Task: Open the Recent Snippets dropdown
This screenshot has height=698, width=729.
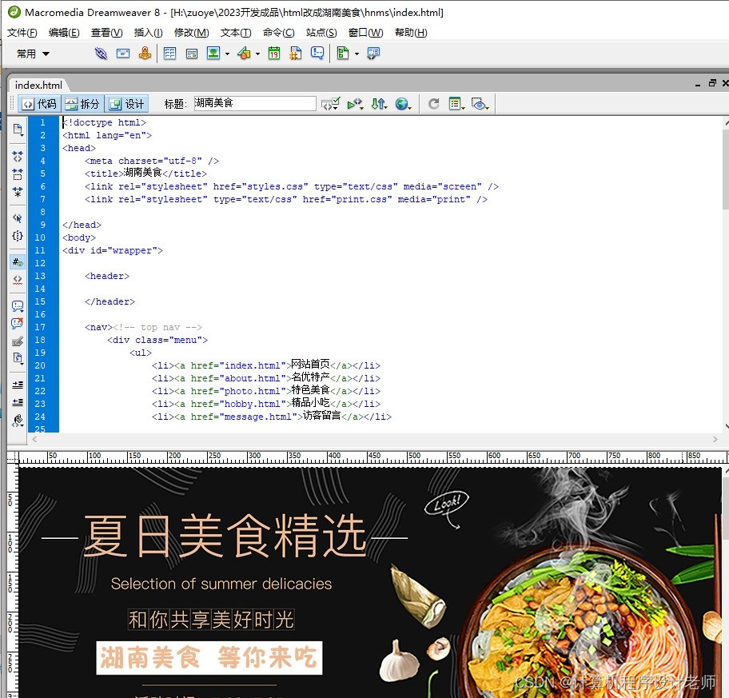Action: [x=18, y=358]
